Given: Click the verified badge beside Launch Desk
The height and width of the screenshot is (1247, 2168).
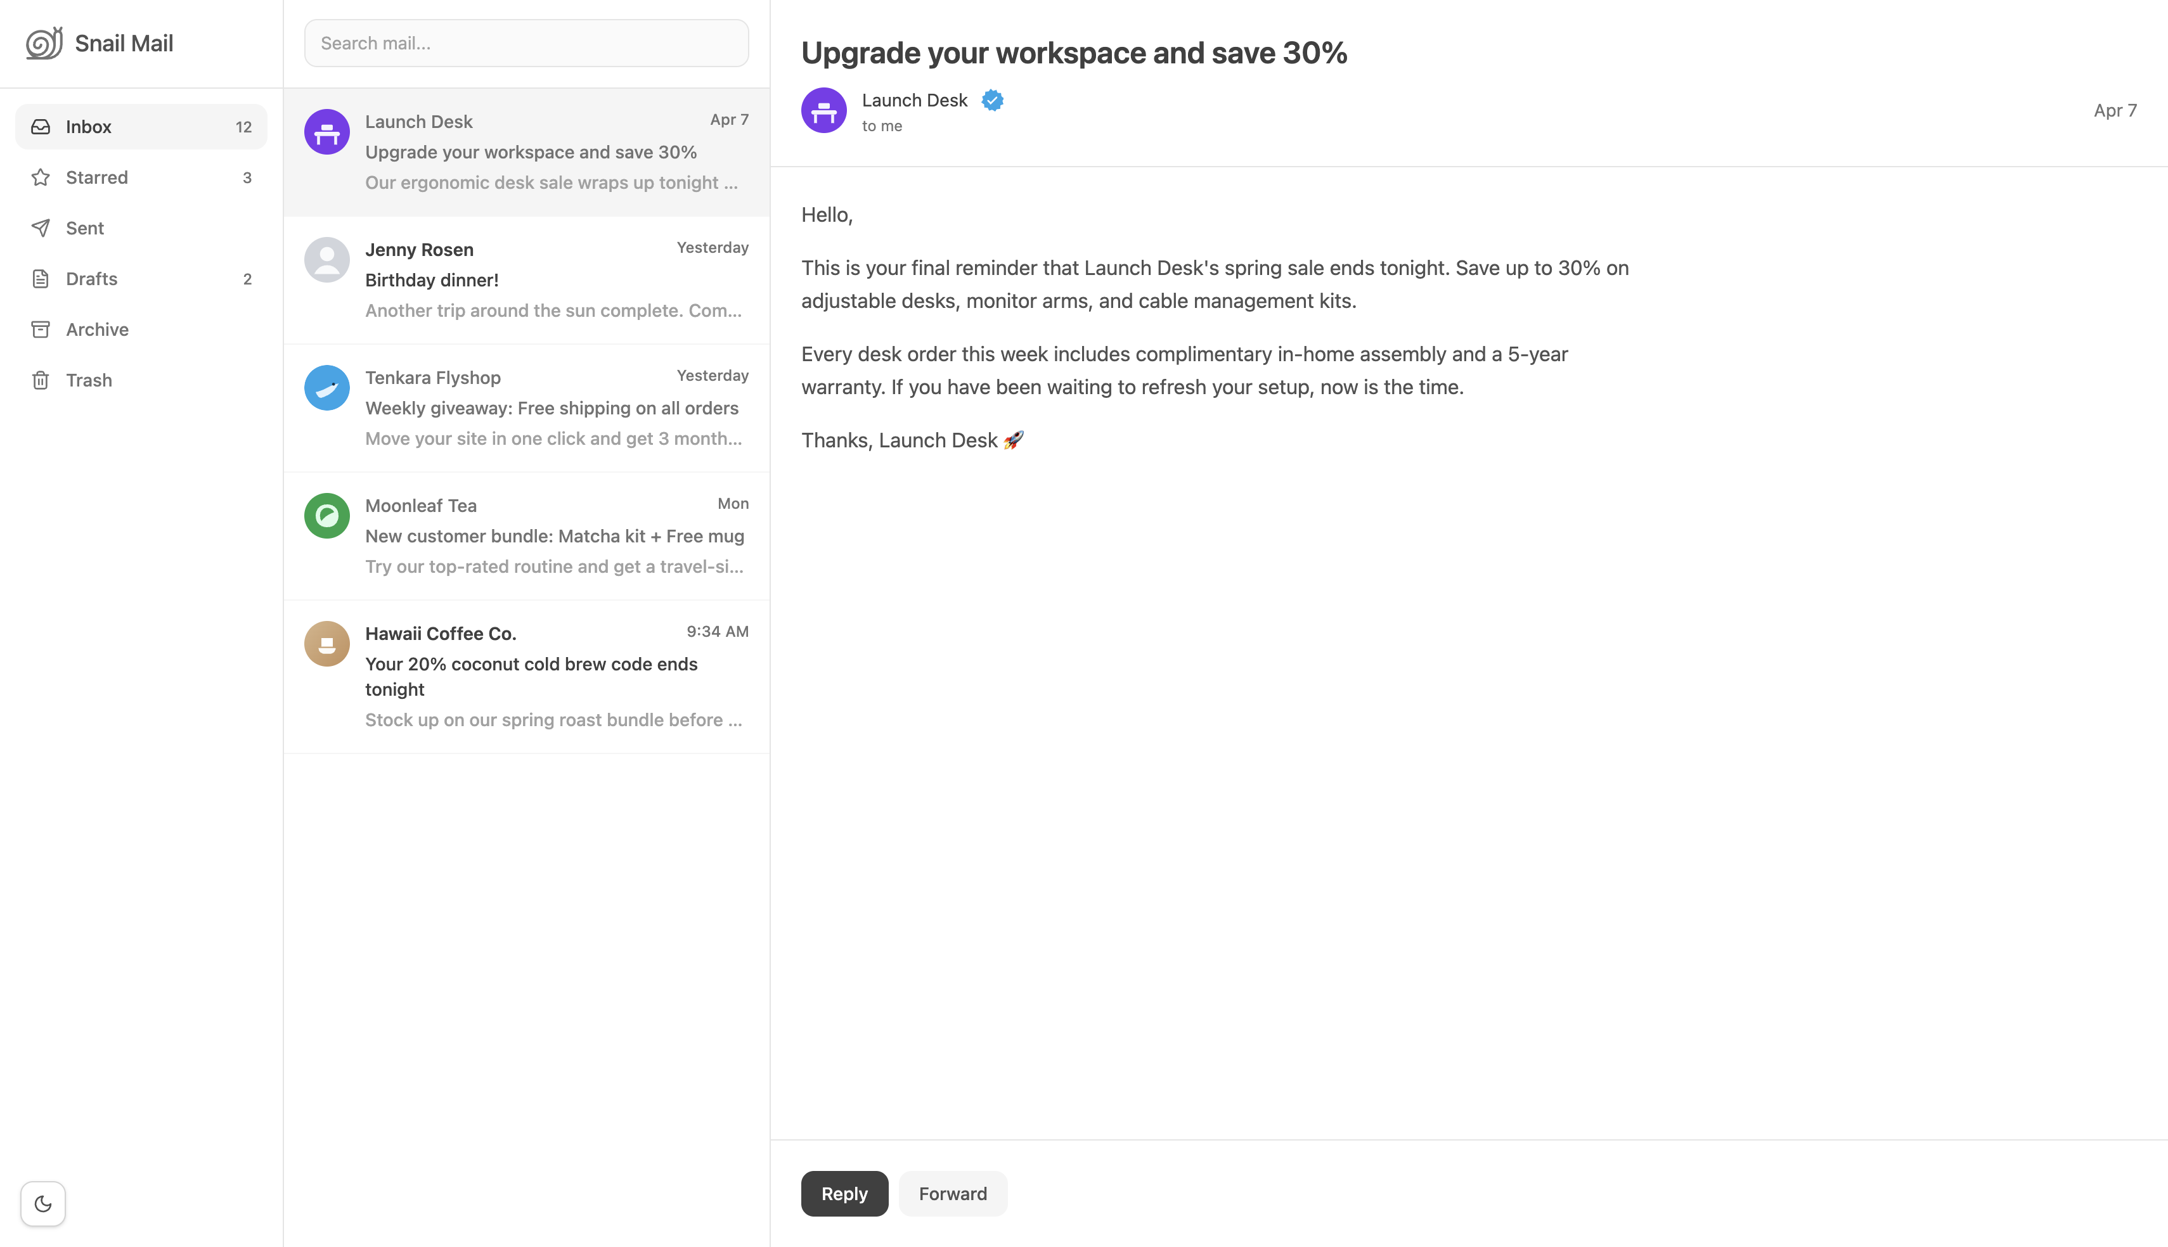Looking at the screenshot, I should [x=992, y=100].
